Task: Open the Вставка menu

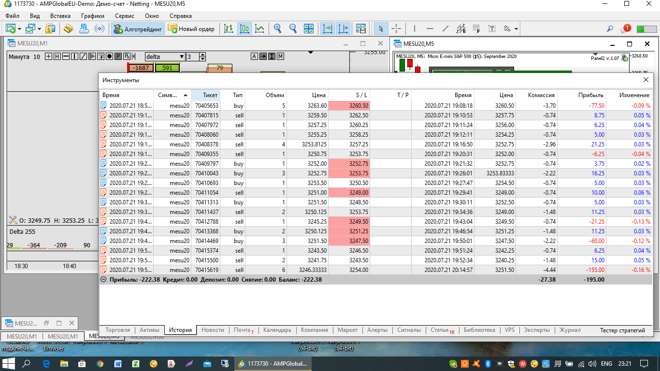Action: click(x=60, y=15)
